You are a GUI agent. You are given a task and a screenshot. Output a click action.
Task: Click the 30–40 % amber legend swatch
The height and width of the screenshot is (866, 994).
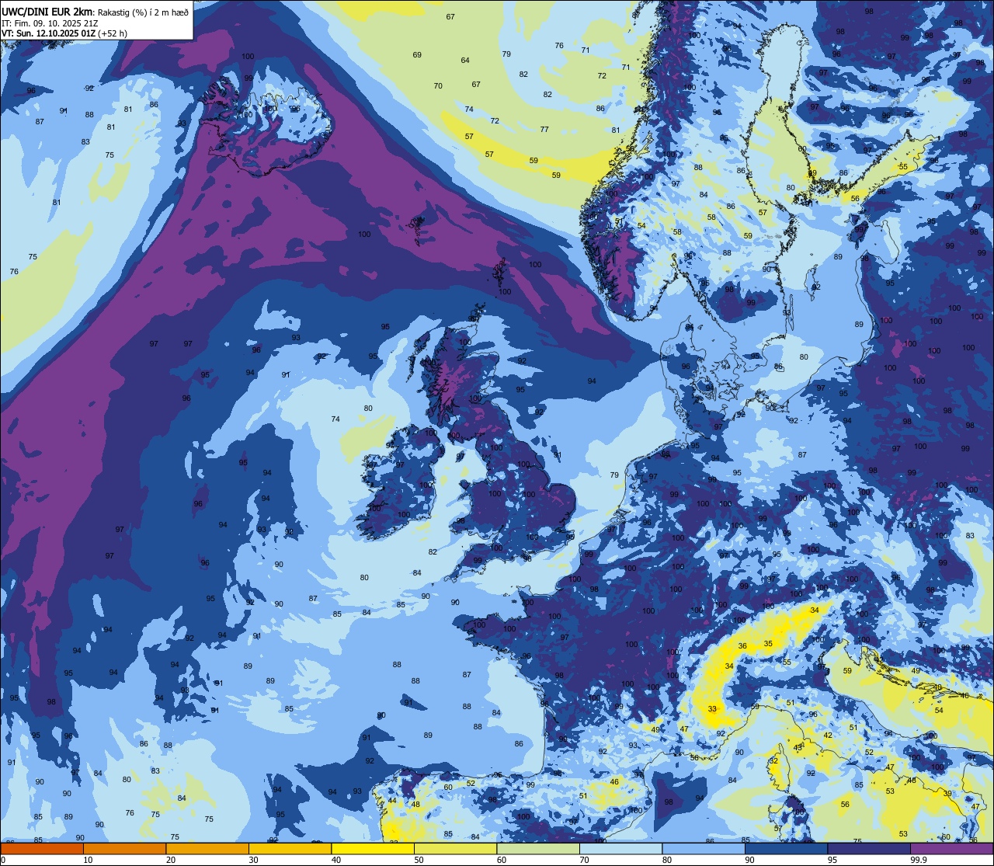click(290, 849)
